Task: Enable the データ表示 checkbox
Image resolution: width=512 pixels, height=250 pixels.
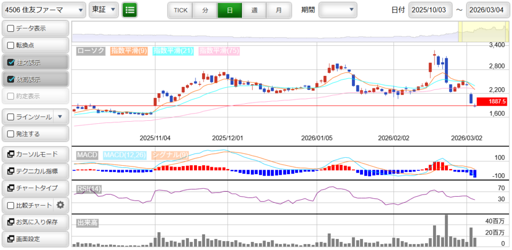Action: pos(11,28)
